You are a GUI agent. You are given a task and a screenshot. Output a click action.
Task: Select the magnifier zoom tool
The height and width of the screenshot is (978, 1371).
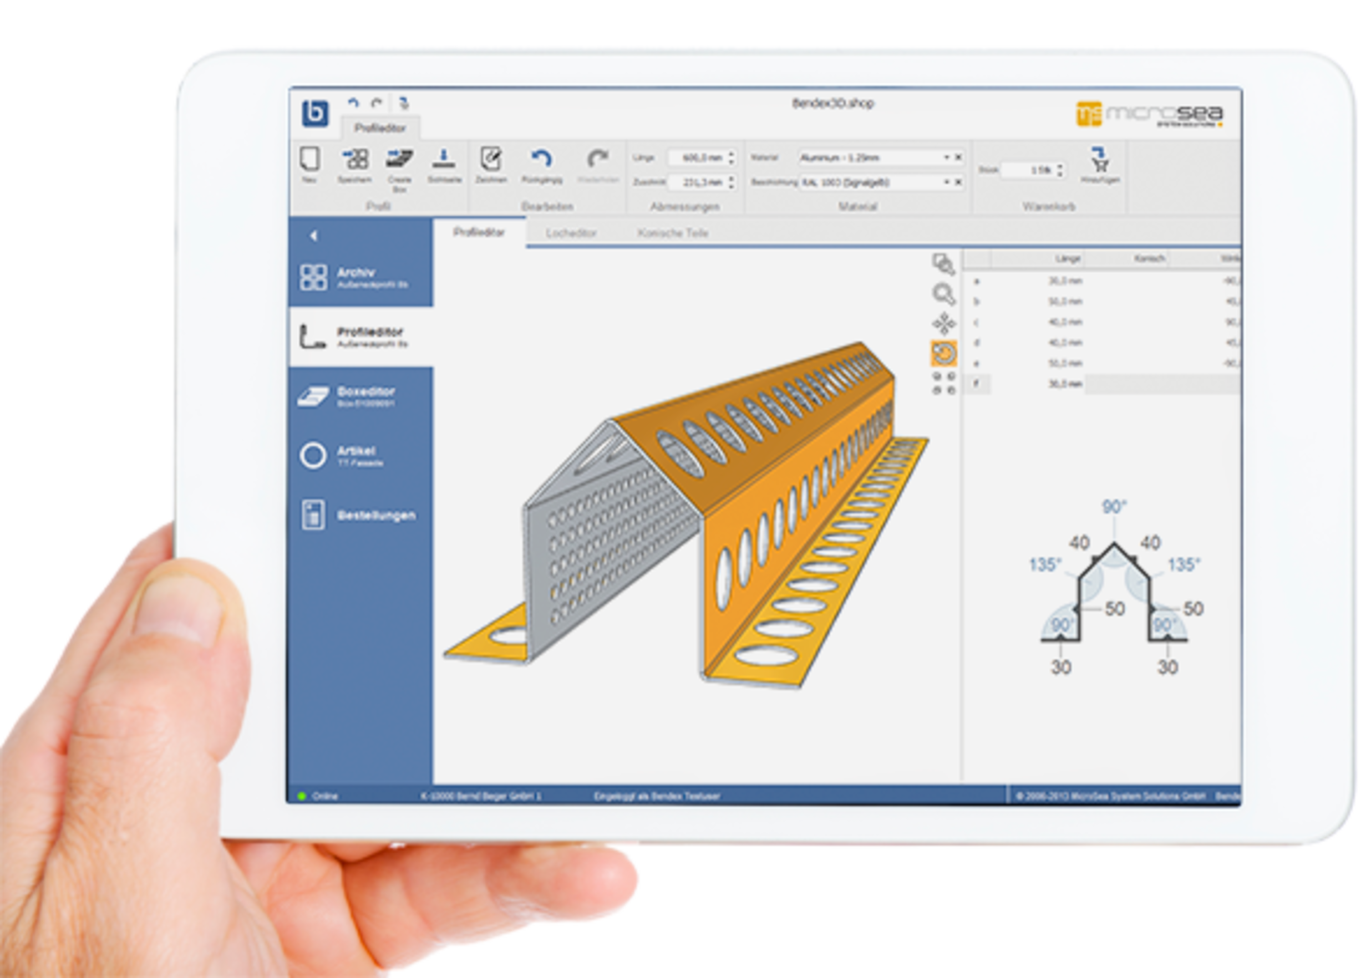coord(943,294)
